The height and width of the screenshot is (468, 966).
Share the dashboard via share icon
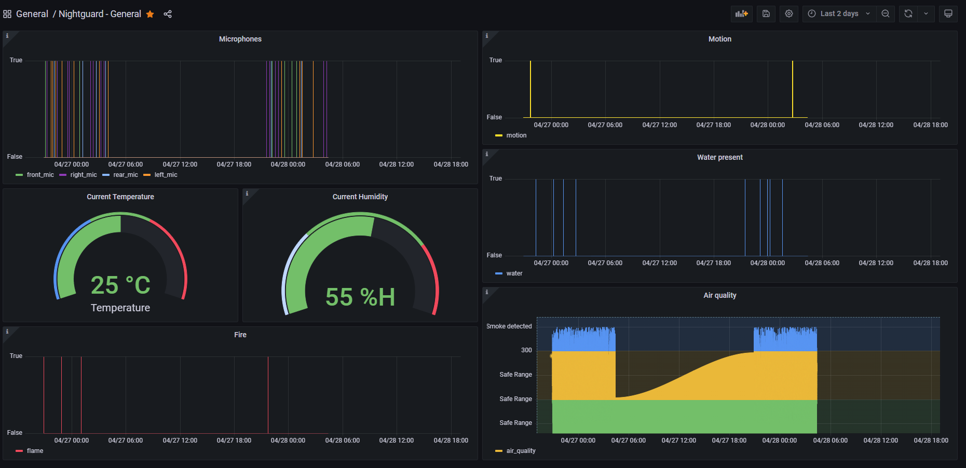(x=168, y=14)
